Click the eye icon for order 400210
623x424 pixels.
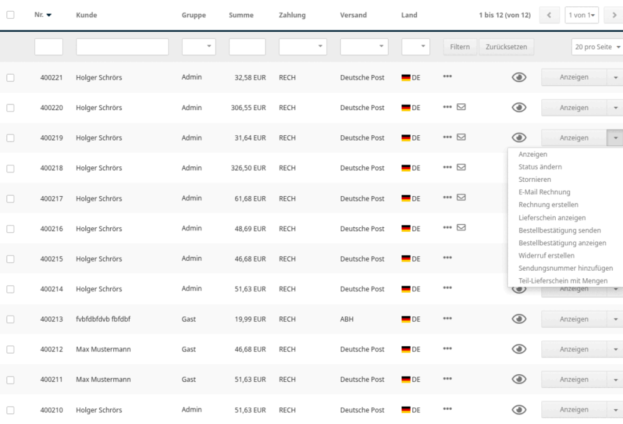point(519,410)
